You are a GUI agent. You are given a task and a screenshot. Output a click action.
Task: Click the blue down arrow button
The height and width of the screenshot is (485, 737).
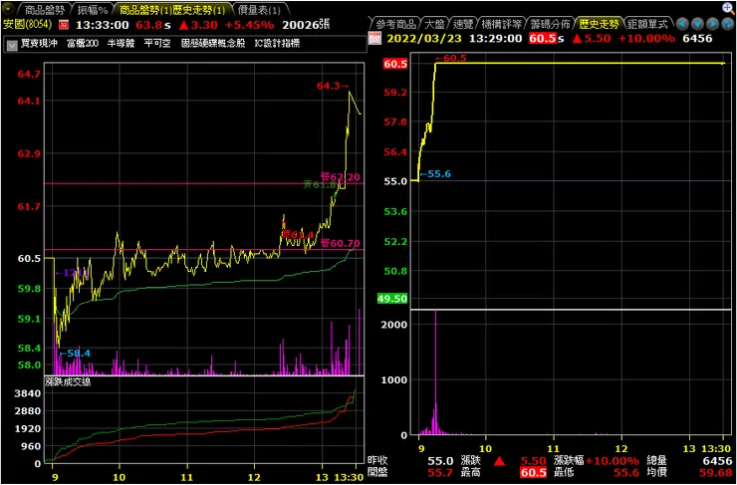[697, 24]
